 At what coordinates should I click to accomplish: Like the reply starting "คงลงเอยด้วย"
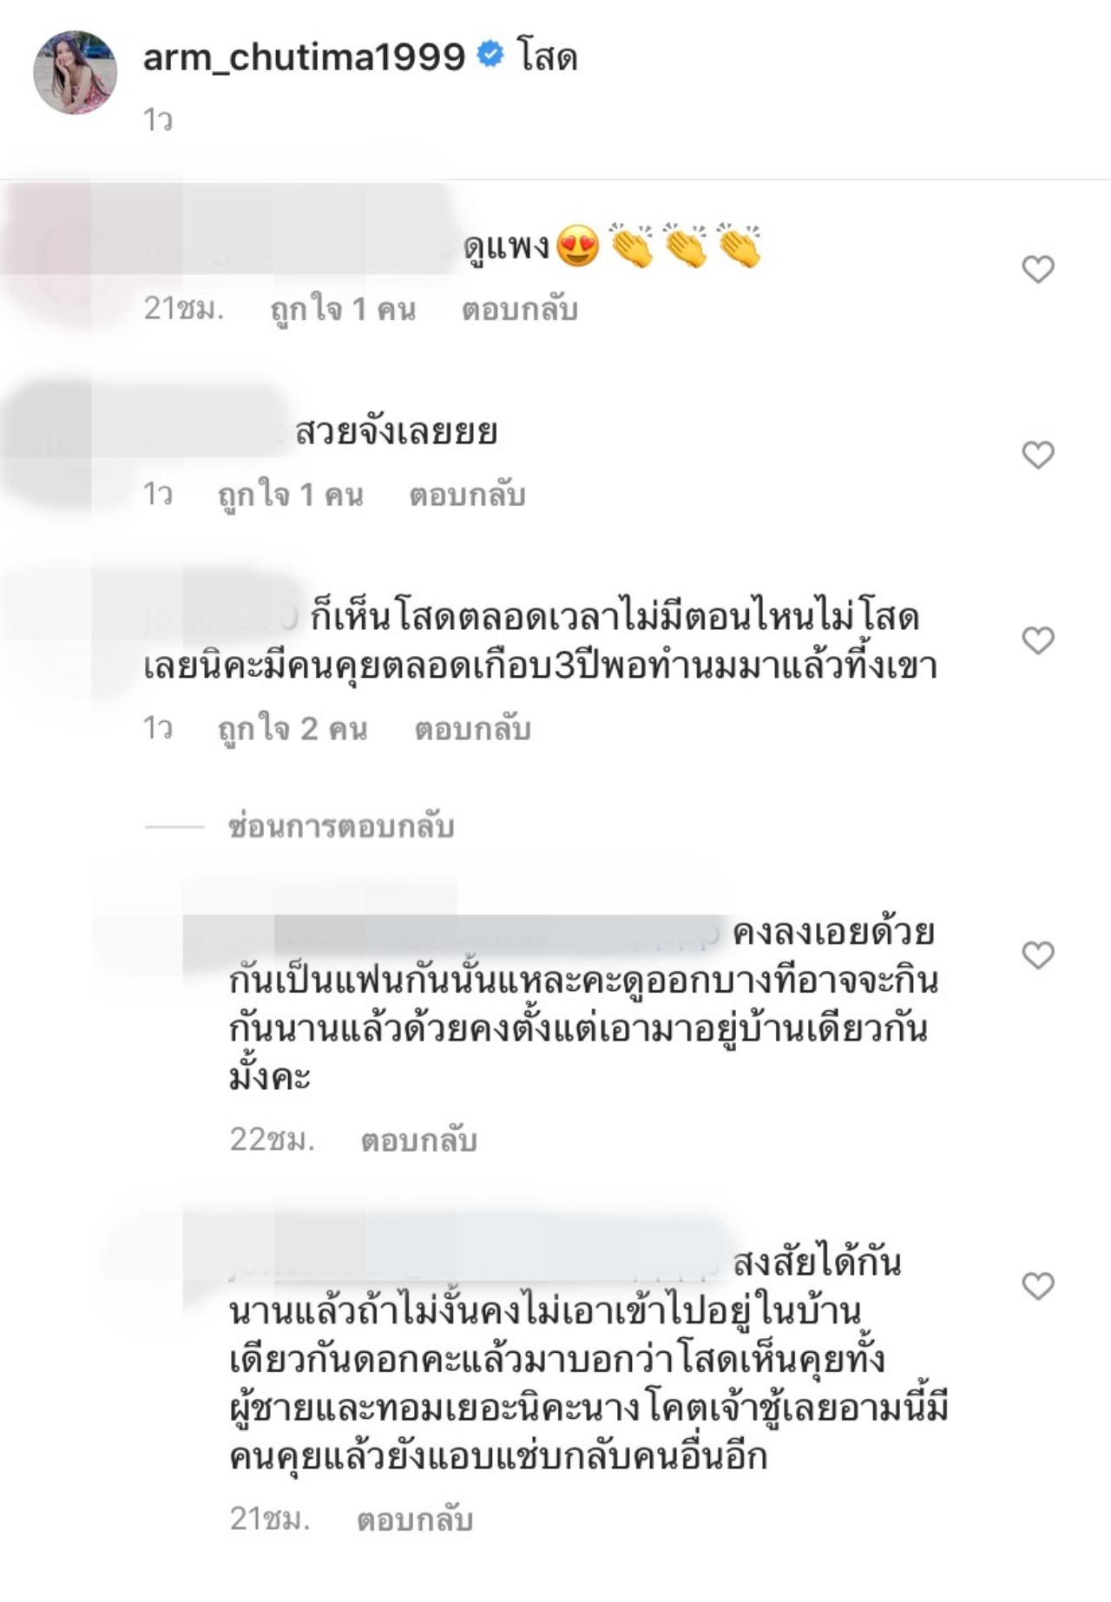click(x=1037, y=955)
